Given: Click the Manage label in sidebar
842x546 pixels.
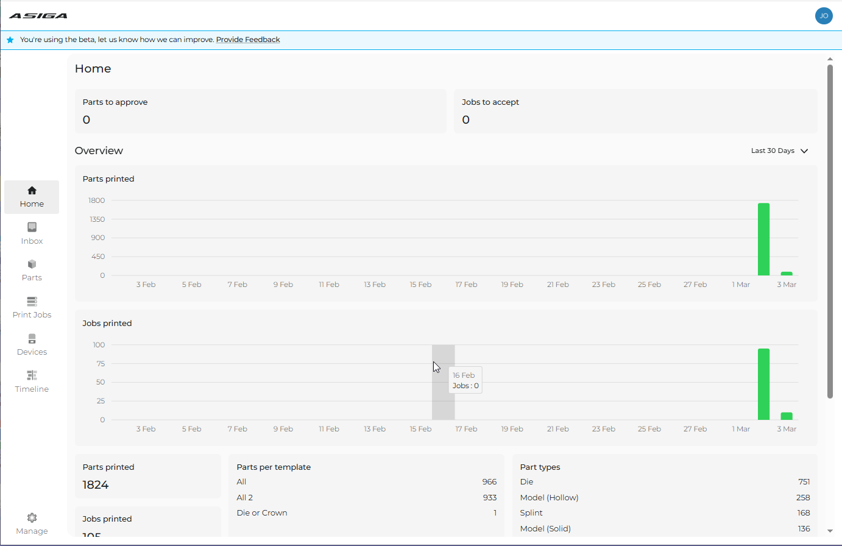Looking at the screenshot, I should point(32,531).
